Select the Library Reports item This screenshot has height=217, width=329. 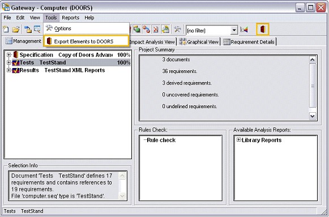pos(262,140)
